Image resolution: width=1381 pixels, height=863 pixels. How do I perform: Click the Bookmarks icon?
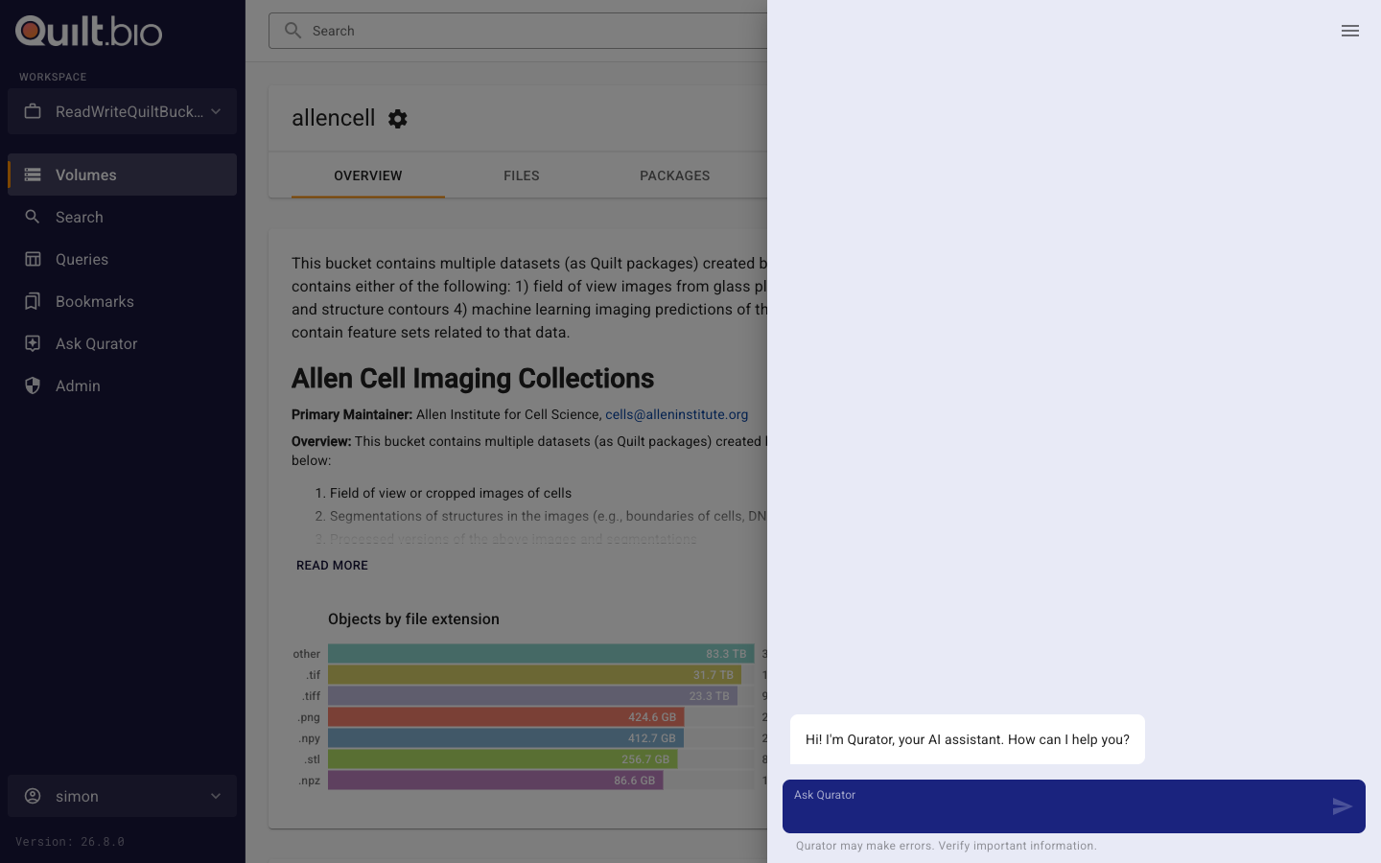tap(33, 301)
